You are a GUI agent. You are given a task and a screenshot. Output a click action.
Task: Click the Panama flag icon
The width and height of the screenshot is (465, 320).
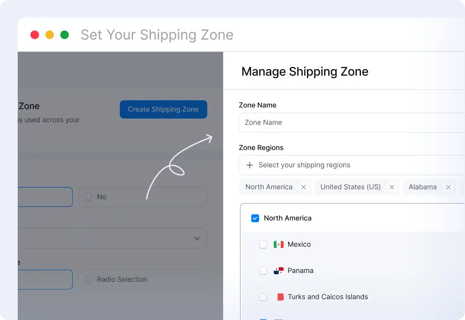click(x=278, y=270)
